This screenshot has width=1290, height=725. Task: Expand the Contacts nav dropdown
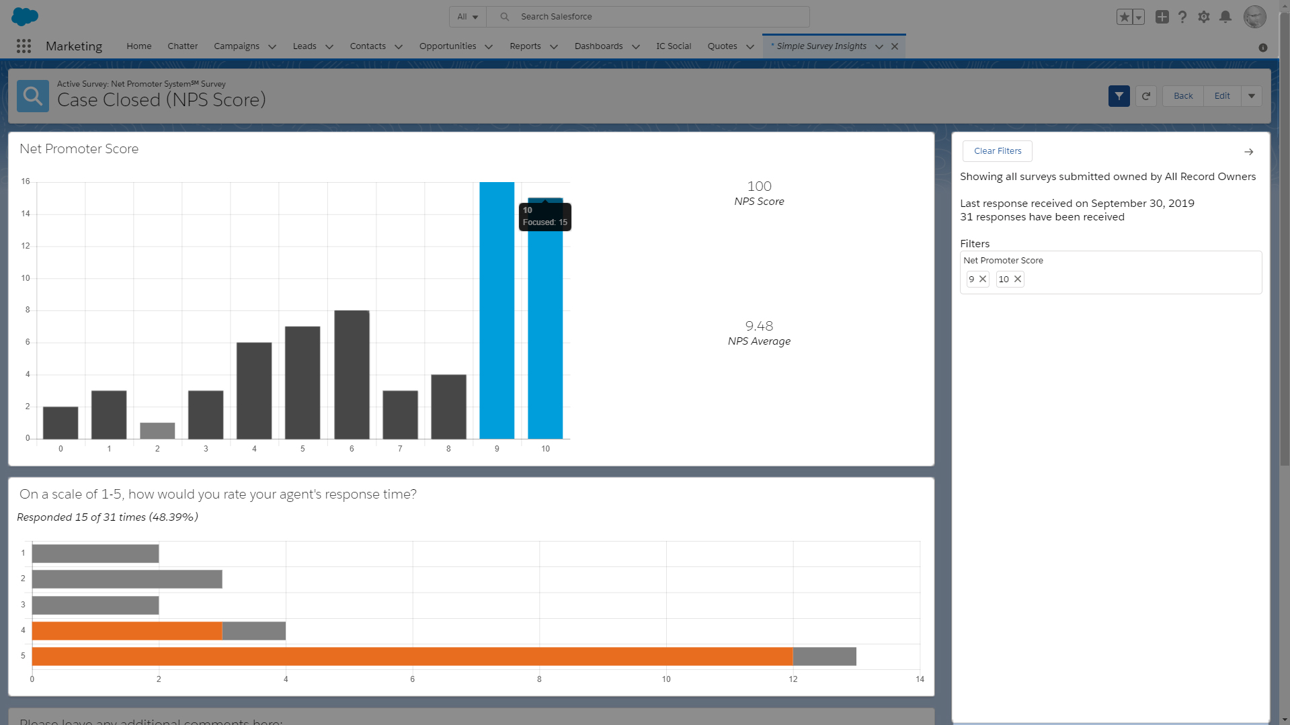pos(399,46)
